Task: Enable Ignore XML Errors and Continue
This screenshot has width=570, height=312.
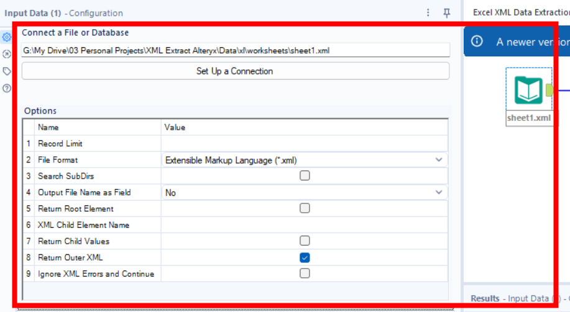Action: (305, 274)
